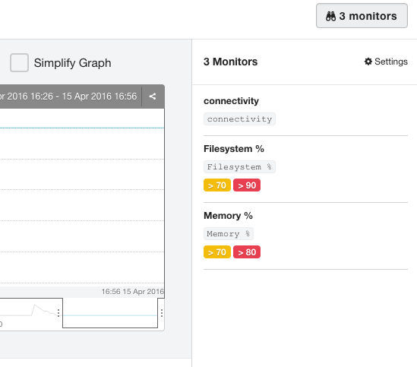Click left range handle dots on mini timeline

tap(58, 313)
